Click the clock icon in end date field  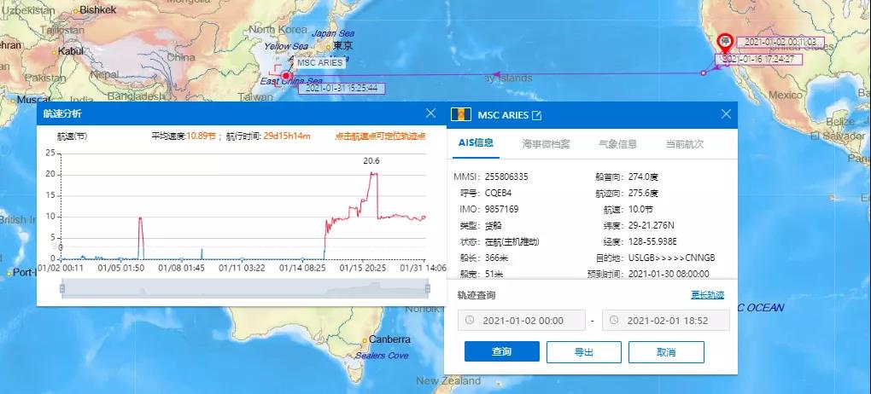[615, 321]
